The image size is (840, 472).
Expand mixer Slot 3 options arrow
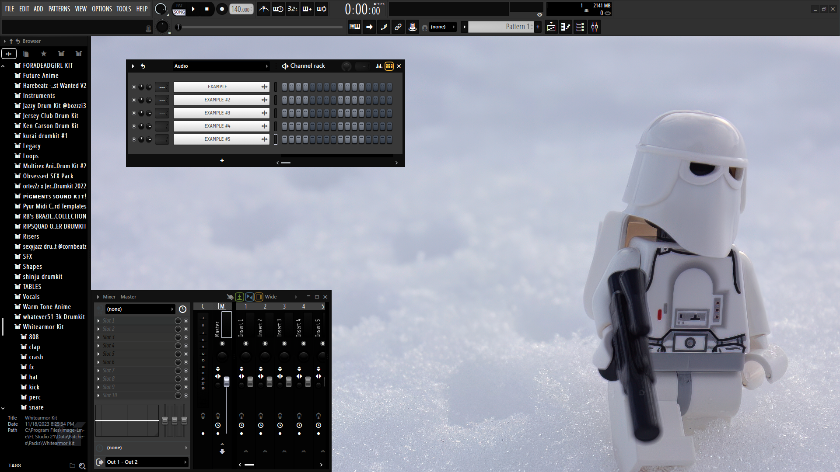click(x=98, y=337)
